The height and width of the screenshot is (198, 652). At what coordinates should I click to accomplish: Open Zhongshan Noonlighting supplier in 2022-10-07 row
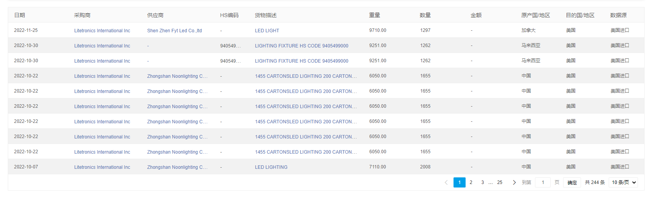coord(177,167)
